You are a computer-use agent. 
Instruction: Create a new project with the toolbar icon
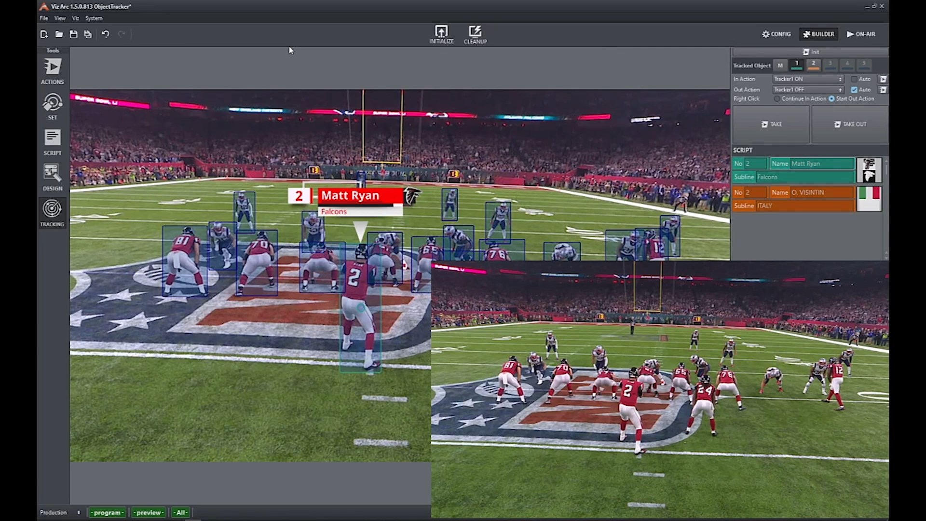click(44, 34)
